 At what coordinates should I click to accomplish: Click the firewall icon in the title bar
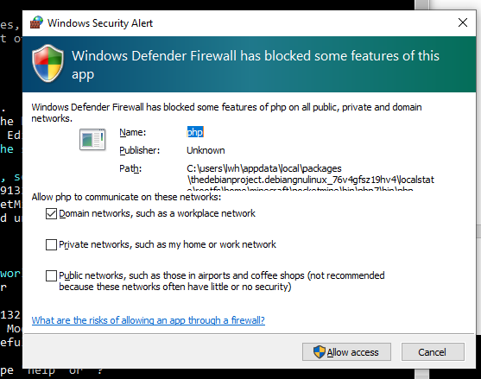click(36, 22)
